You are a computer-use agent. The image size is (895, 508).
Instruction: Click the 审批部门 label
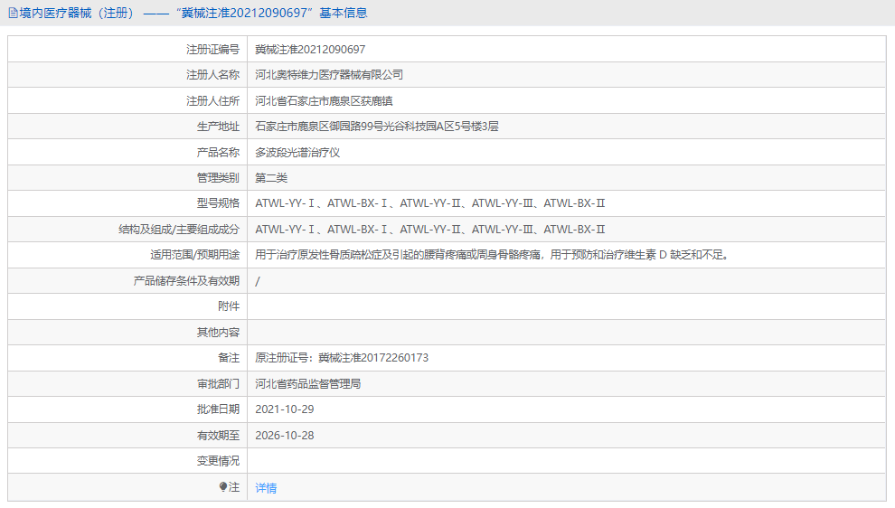(x=218, y=384)
